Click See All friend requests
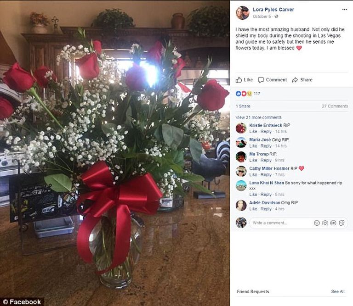Viewport: 353px width, 306px height. click(337, 291)
